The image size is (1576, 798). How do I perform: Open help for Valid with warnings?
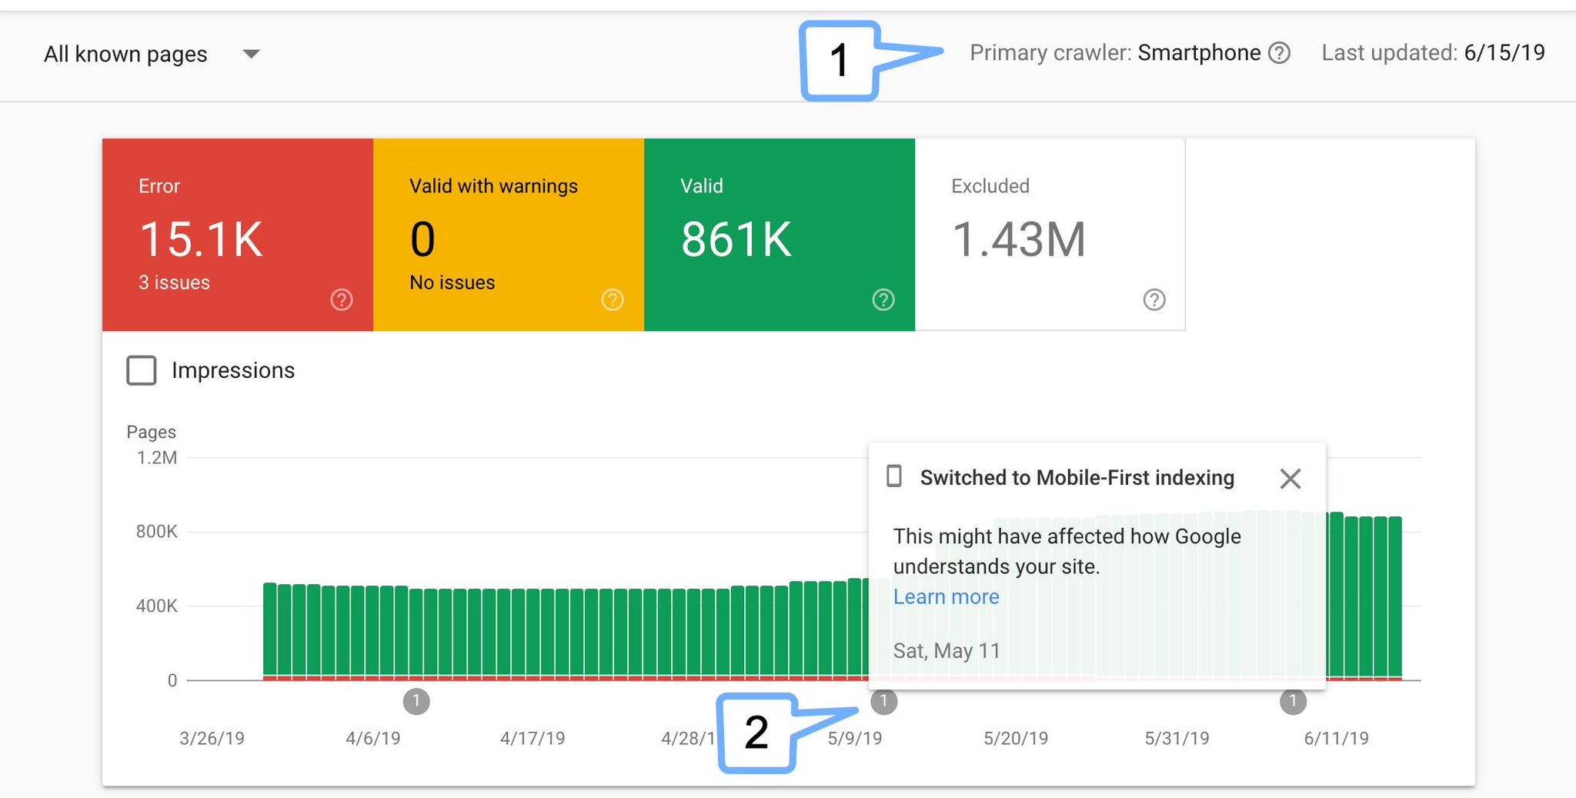click(612, 299)
